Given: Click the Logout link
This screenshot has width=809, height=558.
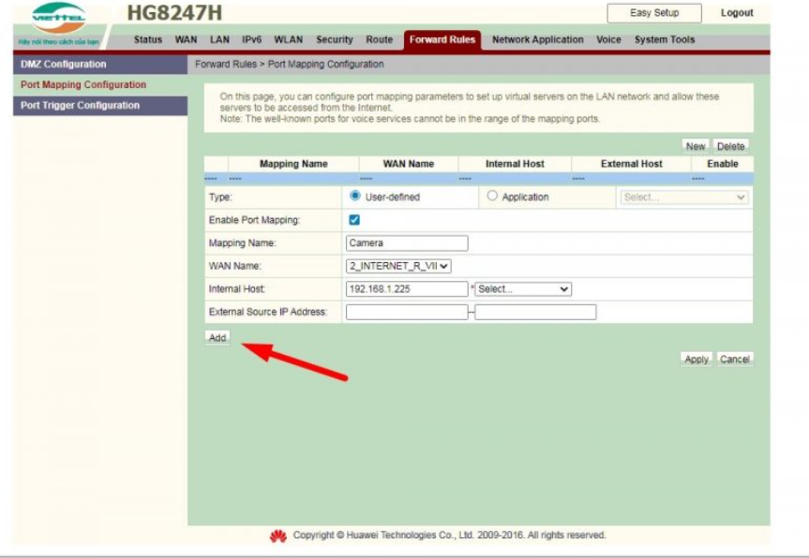Looking at the screenshot, I should point(737,13).
